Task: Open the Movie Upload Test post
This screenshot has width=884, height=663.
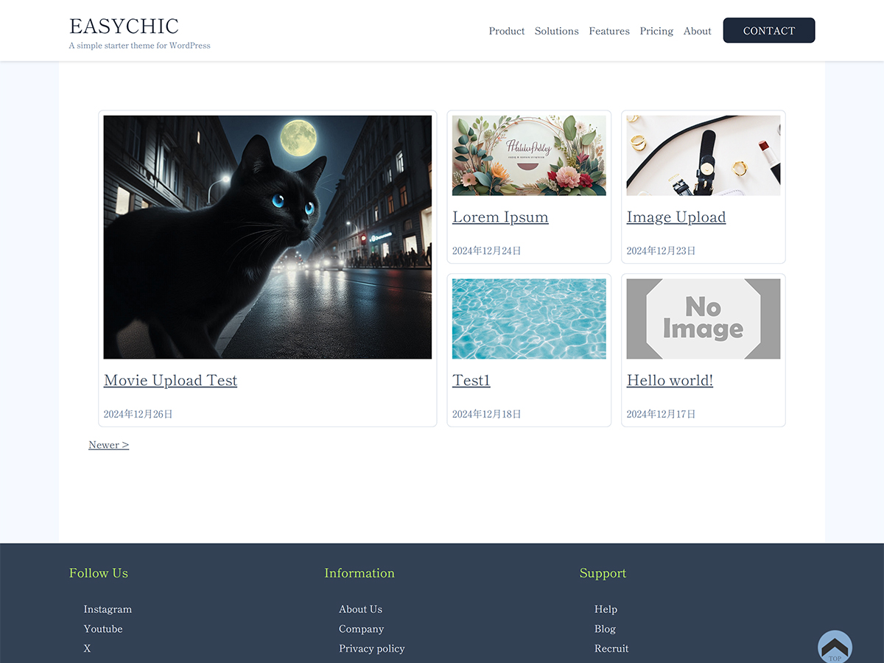Action: click(x=170, y=380)
